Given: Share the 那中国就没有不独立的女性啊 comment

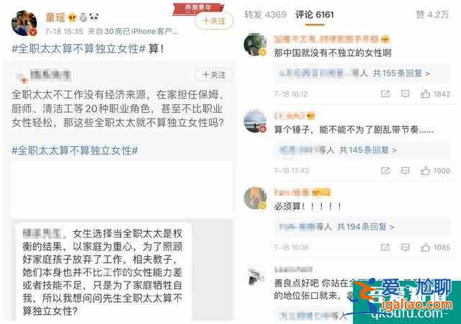Looking at the screenshot, I should pos(385,94).
